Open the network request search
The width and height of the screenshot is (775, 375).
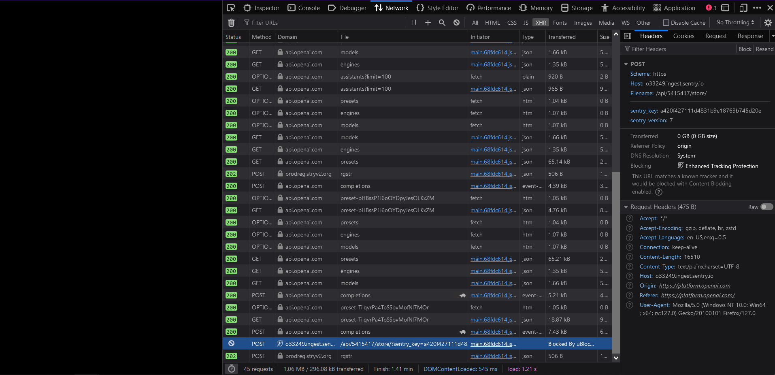coord(442,23)
